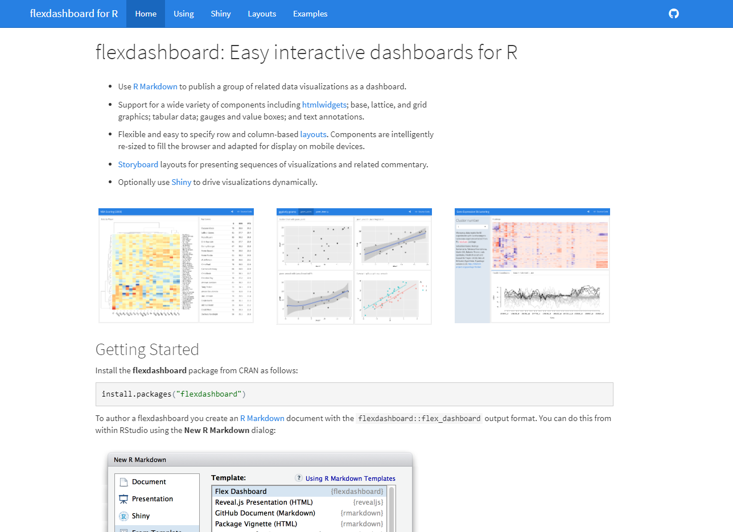Open the GitHub repository icon
This screenshot has width=733, height=532.
tap(674, 14)
